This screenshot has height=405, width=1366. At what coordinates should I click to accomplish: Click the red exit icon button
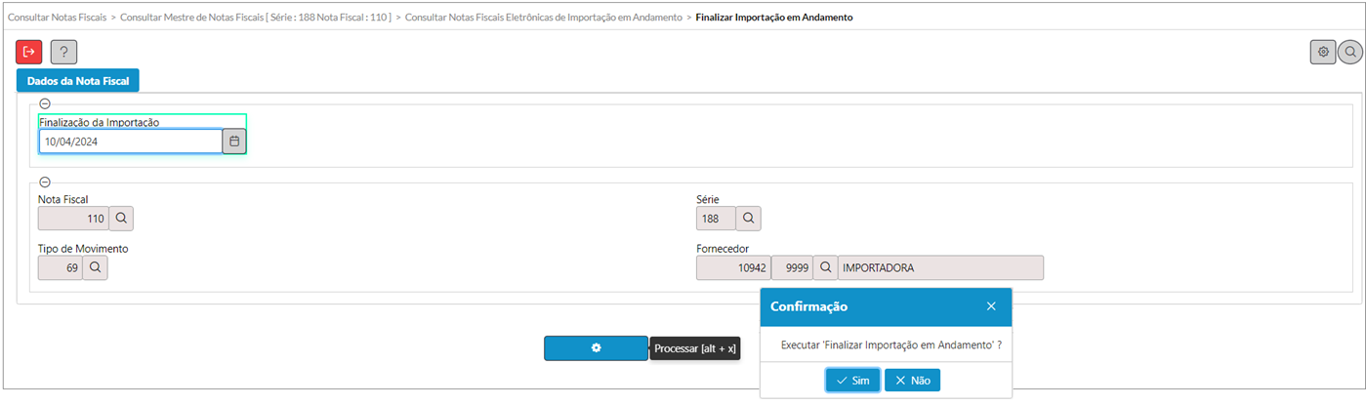29,52
